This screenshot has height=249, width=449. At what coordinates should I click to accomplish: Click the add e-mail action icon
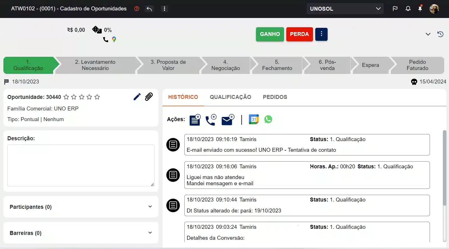[228, 120]
